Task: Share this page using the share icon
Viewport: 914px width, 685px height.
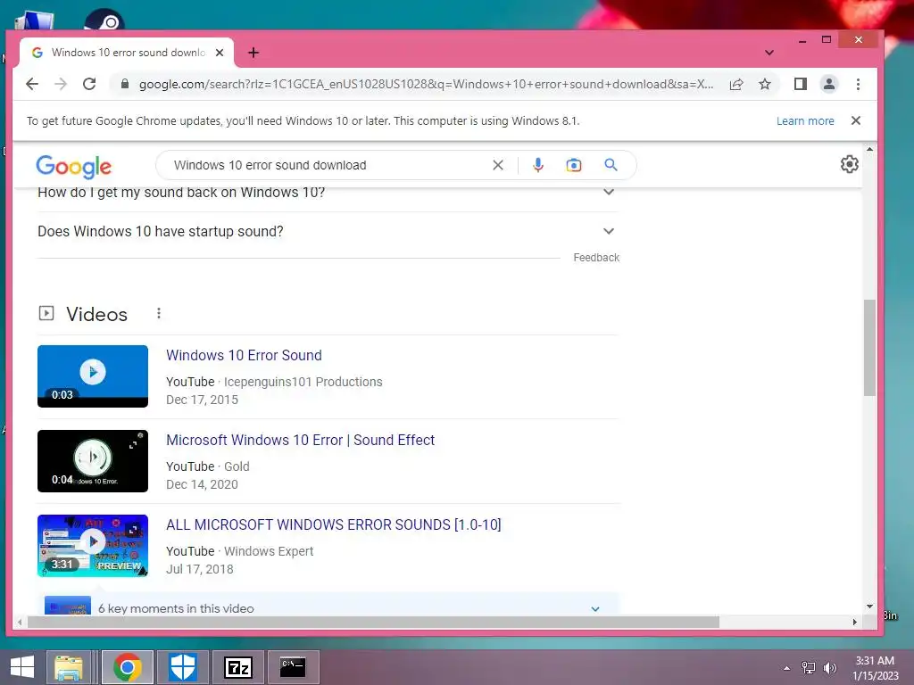Action: click(x=736, y=85)
